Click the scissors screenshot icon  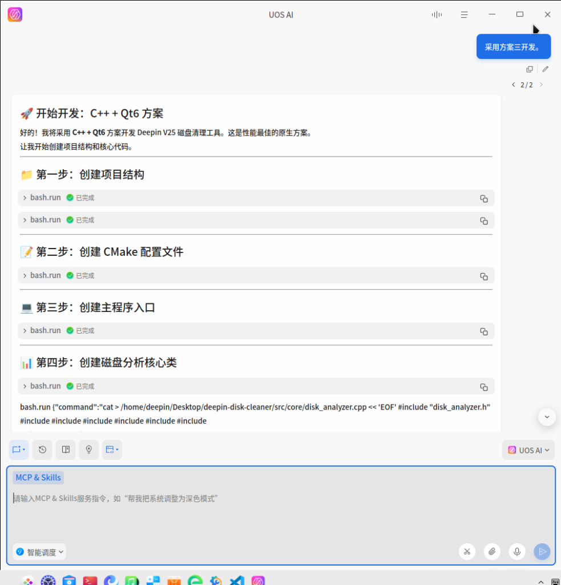[x=467, y=551]
